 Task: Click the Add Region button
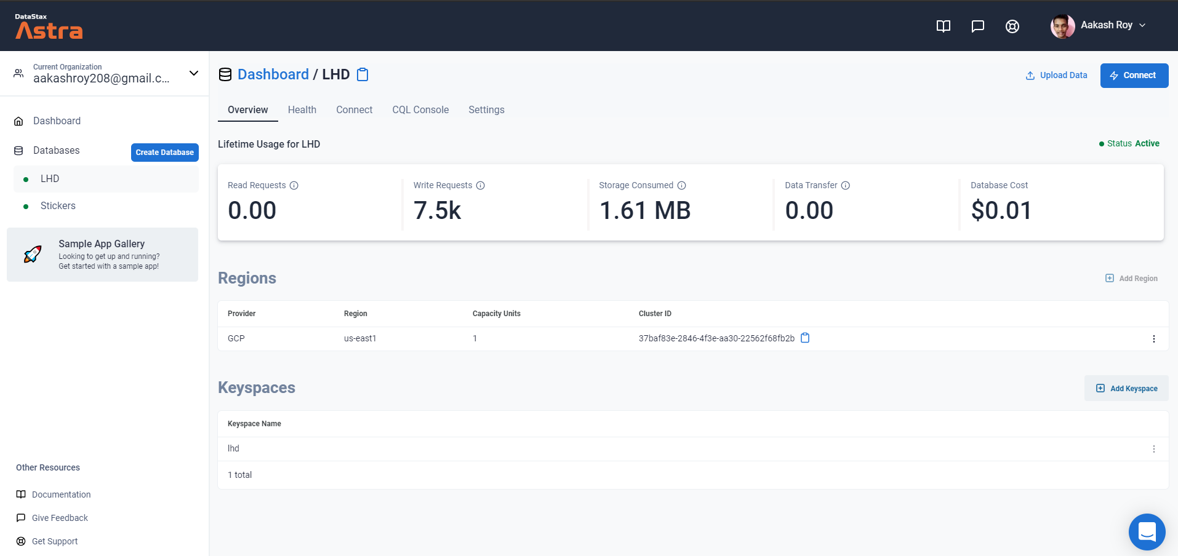1132,279
